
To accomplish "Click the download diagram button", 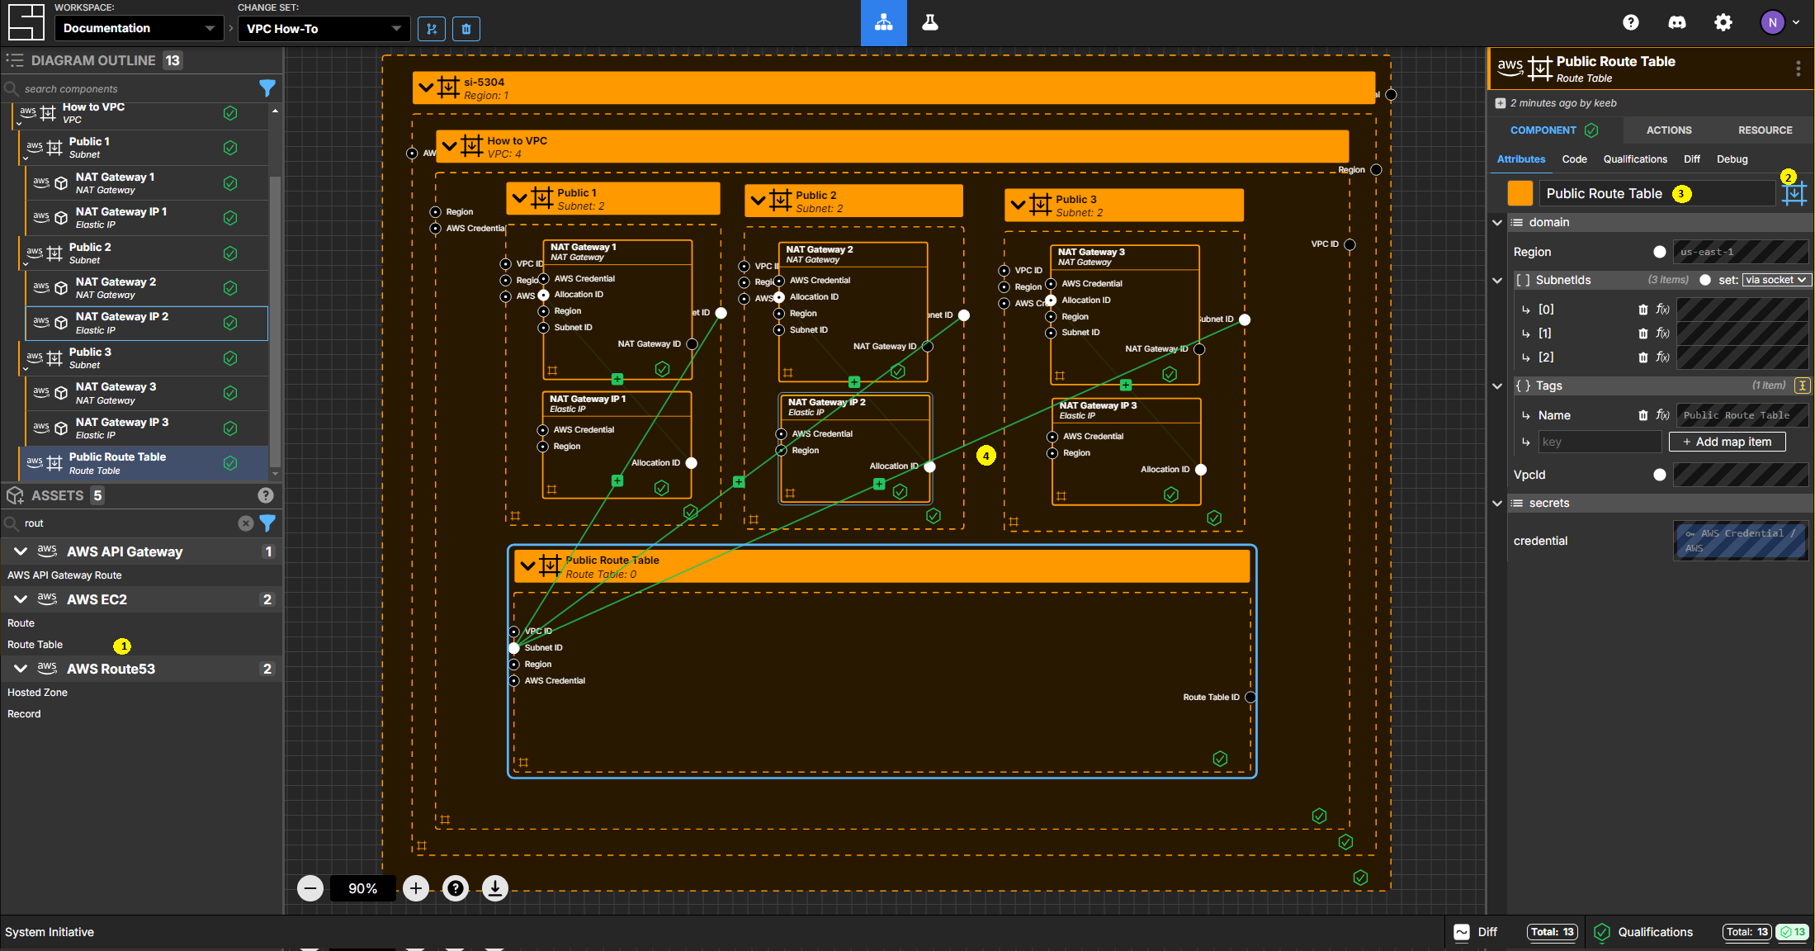I will point(495,888).
